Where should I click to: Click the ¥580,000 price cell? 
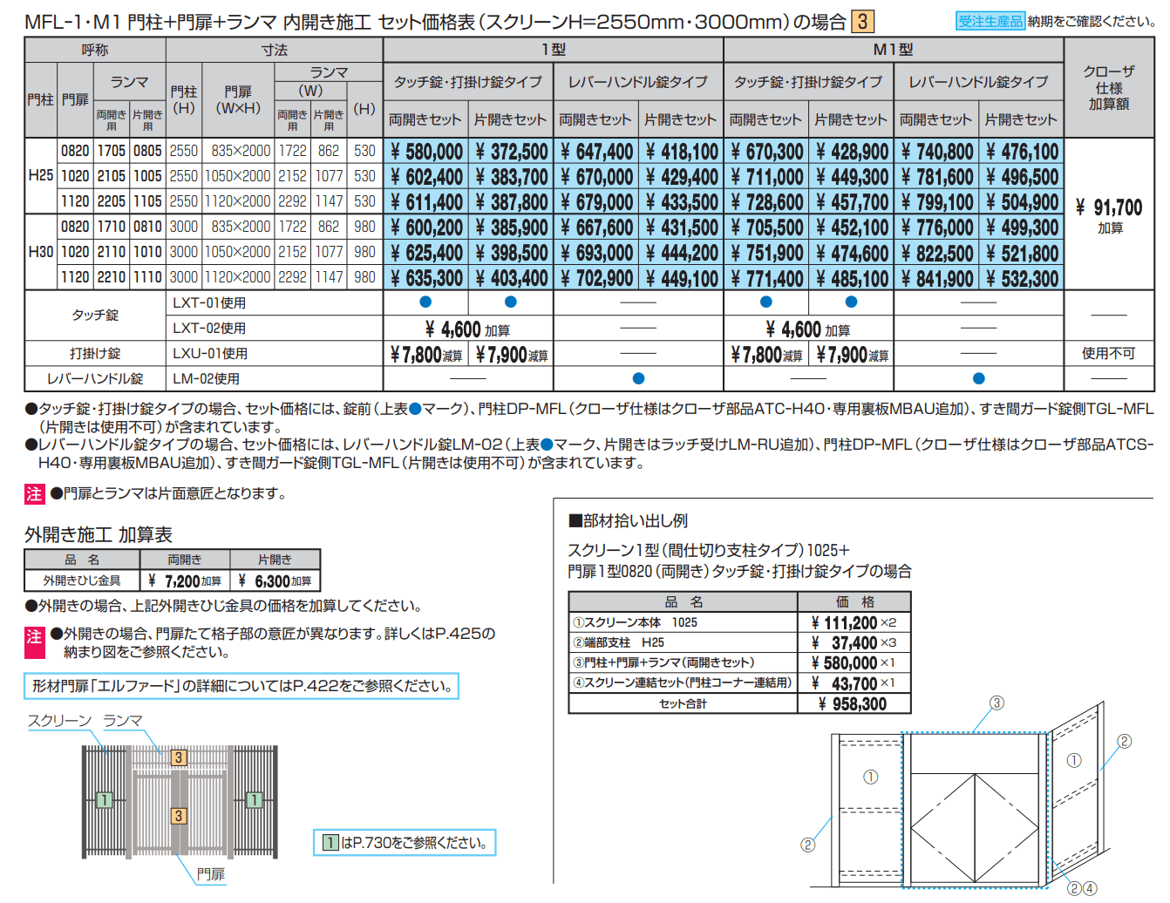426,152
